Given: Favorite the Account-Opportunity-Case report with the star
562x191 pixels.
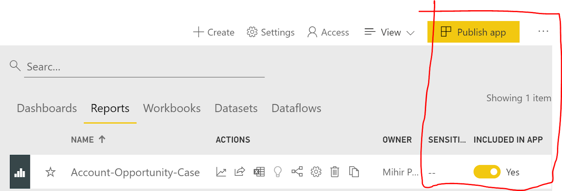Looking at the screenshot, I should pos(51,172).
